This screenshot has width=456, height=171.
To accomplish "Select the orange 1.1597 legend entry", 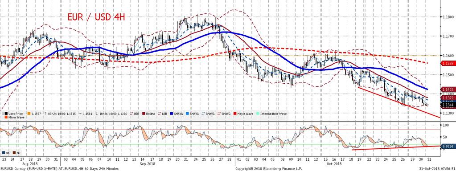I will pyautogui.click(x=34, y=114).
